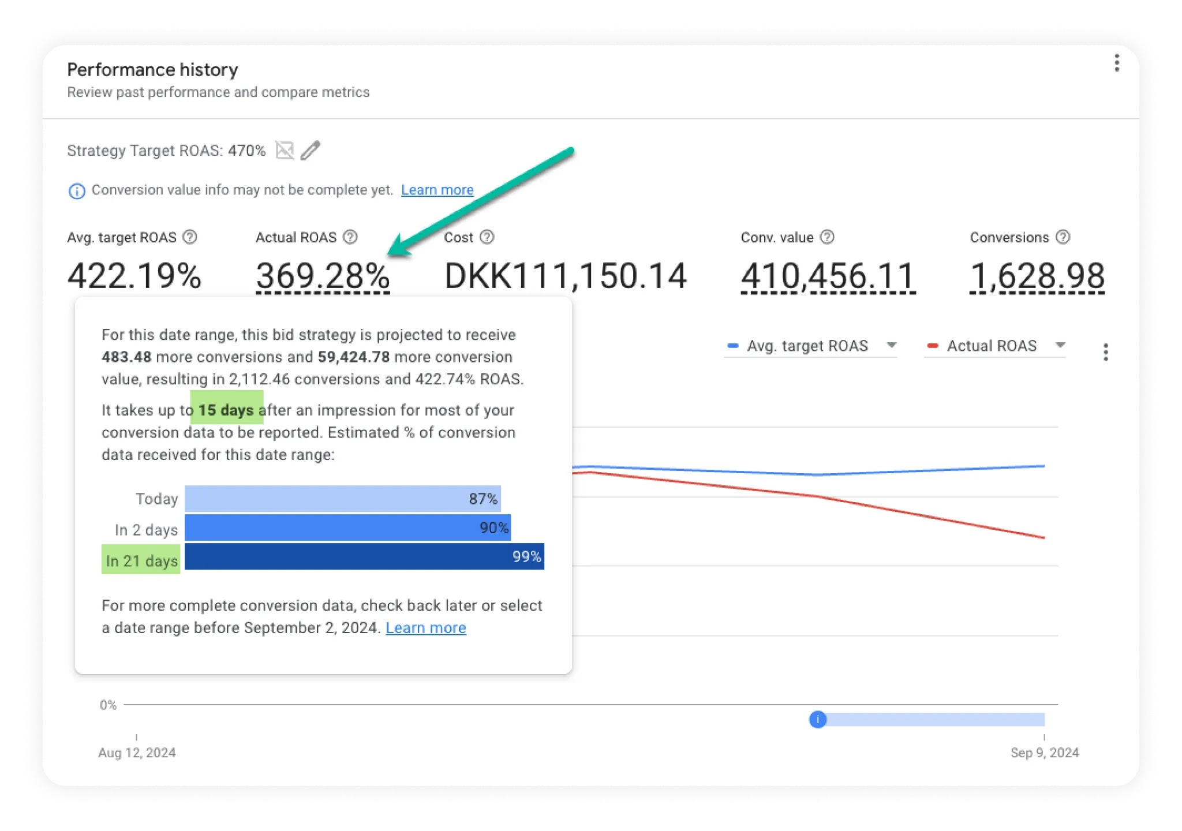This screenshot has height=831, width=1182.
Task: Click the Cost value DKK111,150.14
Action: coord(566,276)
